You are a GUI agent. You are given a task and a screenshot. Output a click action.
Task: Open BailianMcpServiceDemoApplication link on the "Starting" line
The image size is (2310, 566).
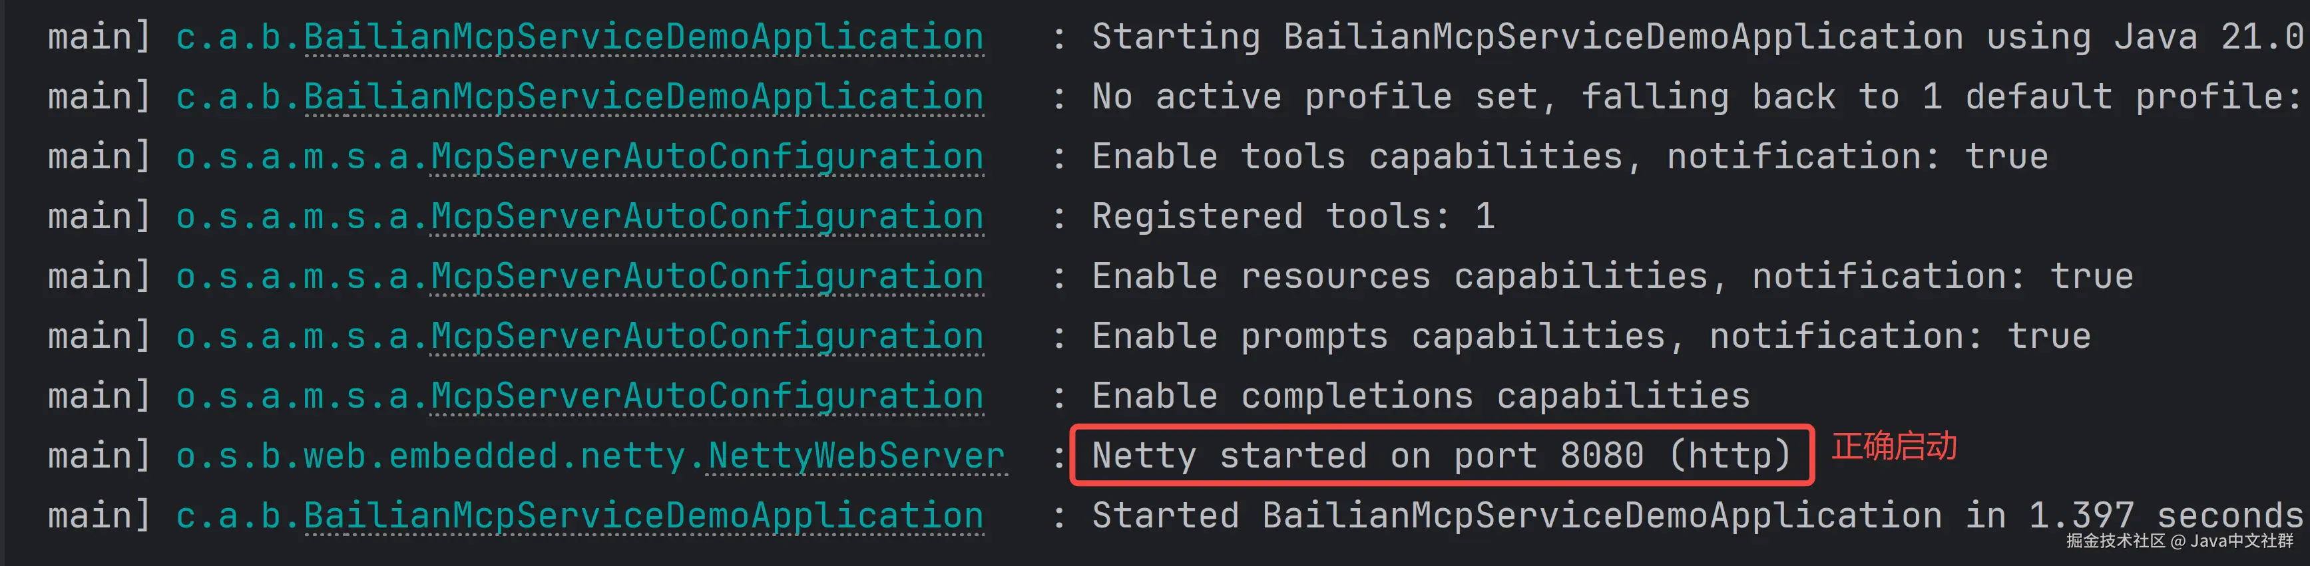(x=644, y=38)
